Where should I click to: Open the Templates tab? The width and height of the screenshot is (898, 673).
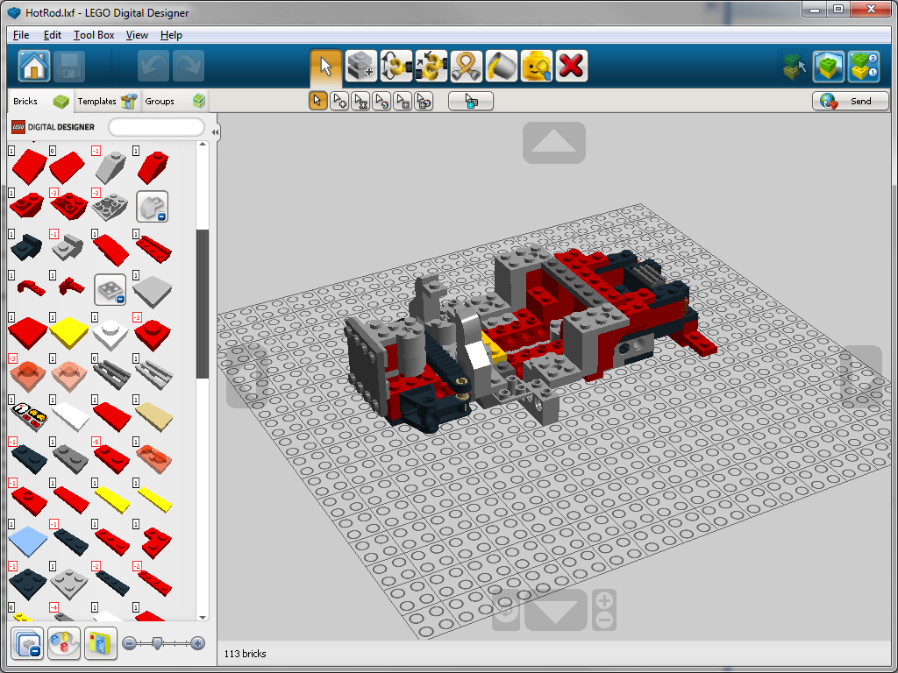[106, 102]
